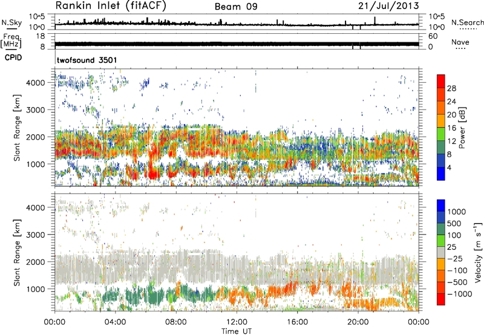Image resolution: width=484 pixels, height=335 pixels.
Task: Click the "16:00" time tick label
Action: point(297,322)
